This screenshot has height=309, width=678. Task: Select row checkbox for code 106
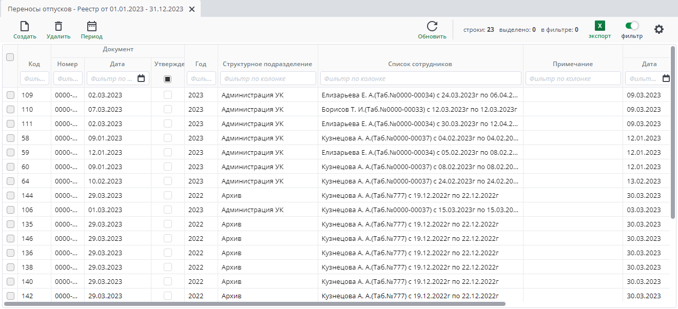(10, 210)
